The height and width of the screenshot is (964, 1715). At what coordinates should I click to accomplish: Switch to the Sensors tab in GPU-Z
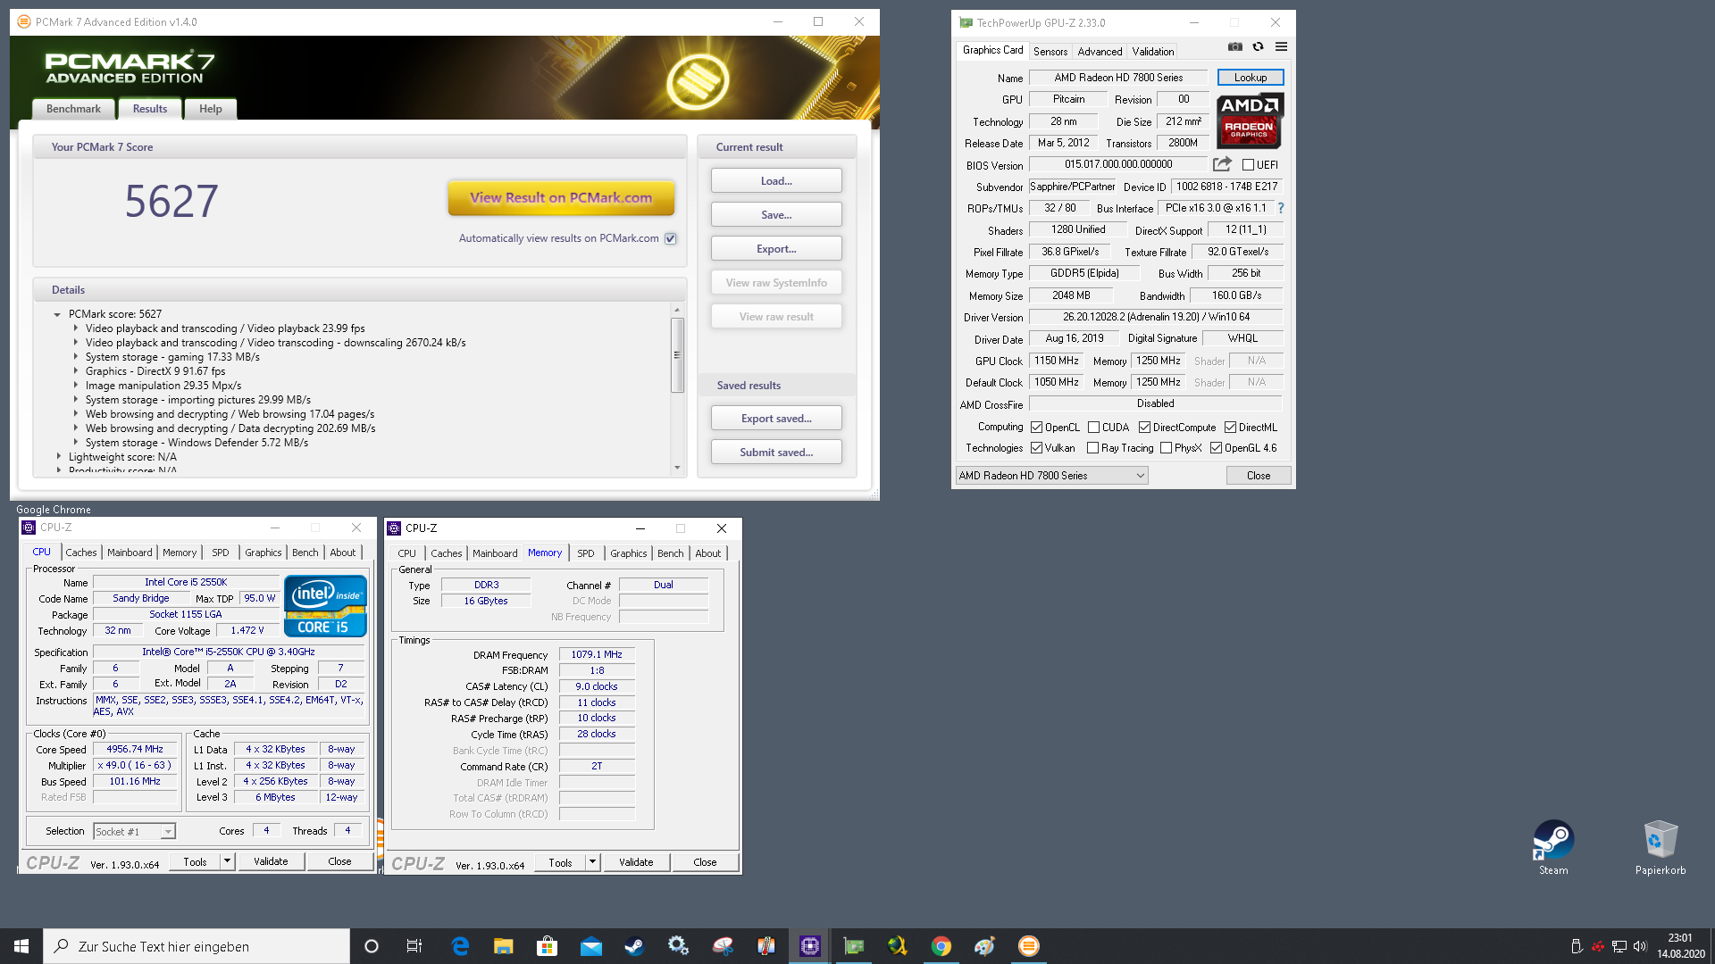point(1050,52)
